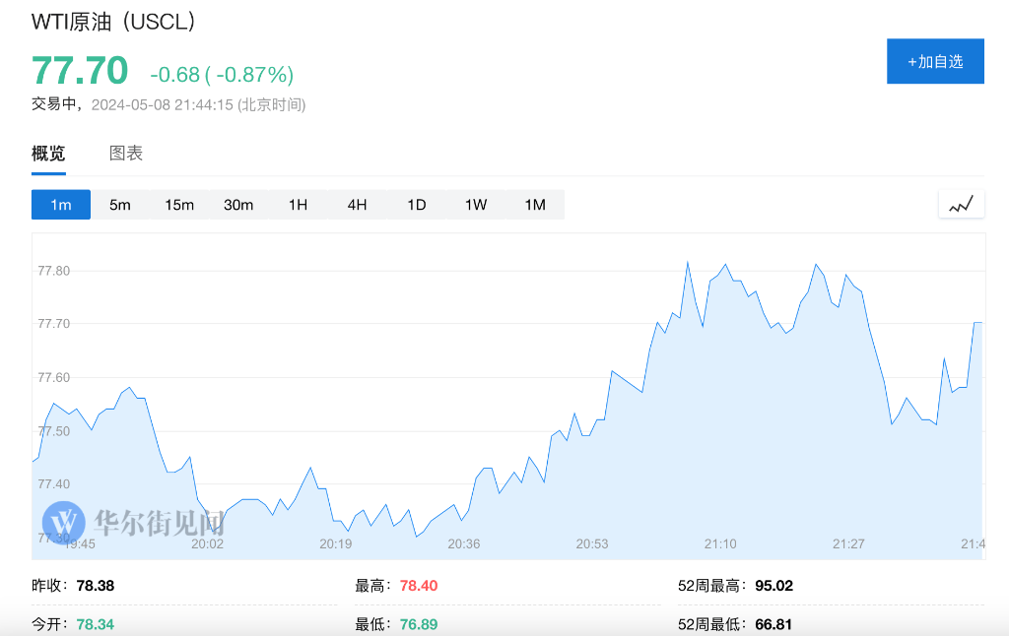Click the WTI原油 (USCL) title
This screenshot has width=1009, height=636.
(113, 22)
